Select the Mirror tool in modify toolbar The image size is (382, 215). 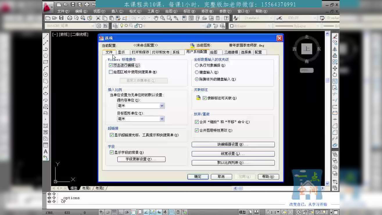(x=335, y=49)
